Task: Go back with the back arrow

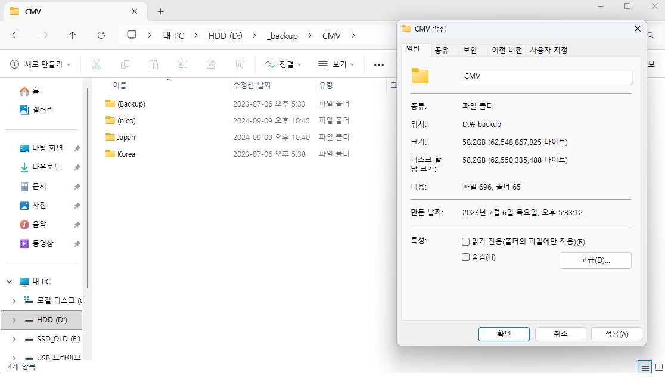Action: tap(15, 35)
